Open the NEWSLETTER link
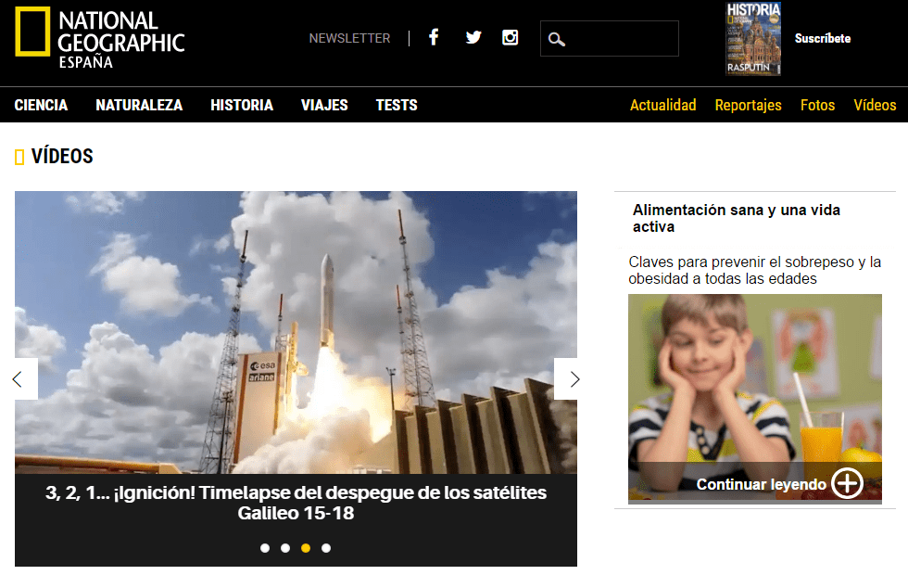This screenshot has width=908, height=575. tap(349, 38)
